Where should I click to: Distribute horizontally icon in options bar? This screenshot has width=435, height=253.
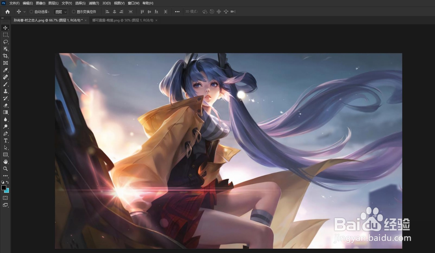click(x=166, y=12)
